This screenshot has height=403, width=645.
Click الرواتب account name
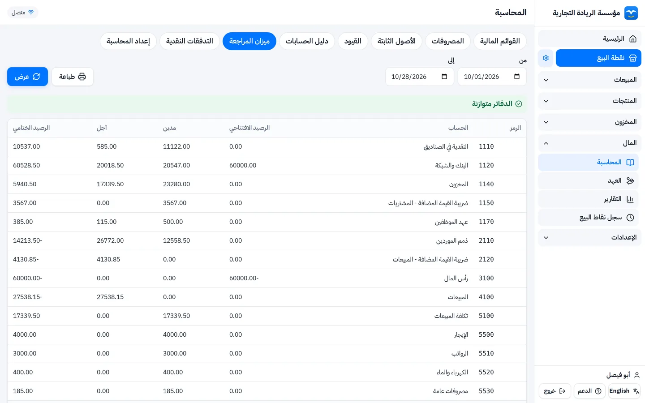click(460, 354)
